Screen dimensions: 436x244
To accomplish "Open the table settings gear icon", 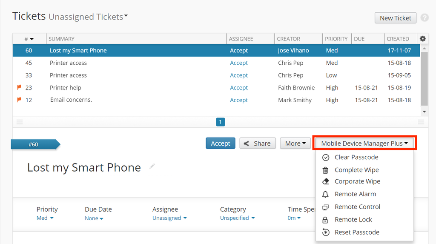I will [422, 39].
